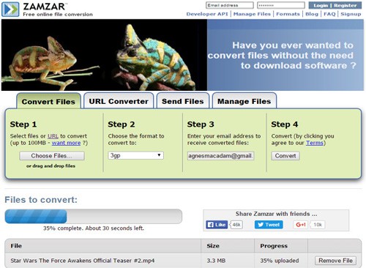Click the Size column header
Image resolution: width=366 pixels, height=268 pixels.
pyautogui.click(x=213, y=246)
